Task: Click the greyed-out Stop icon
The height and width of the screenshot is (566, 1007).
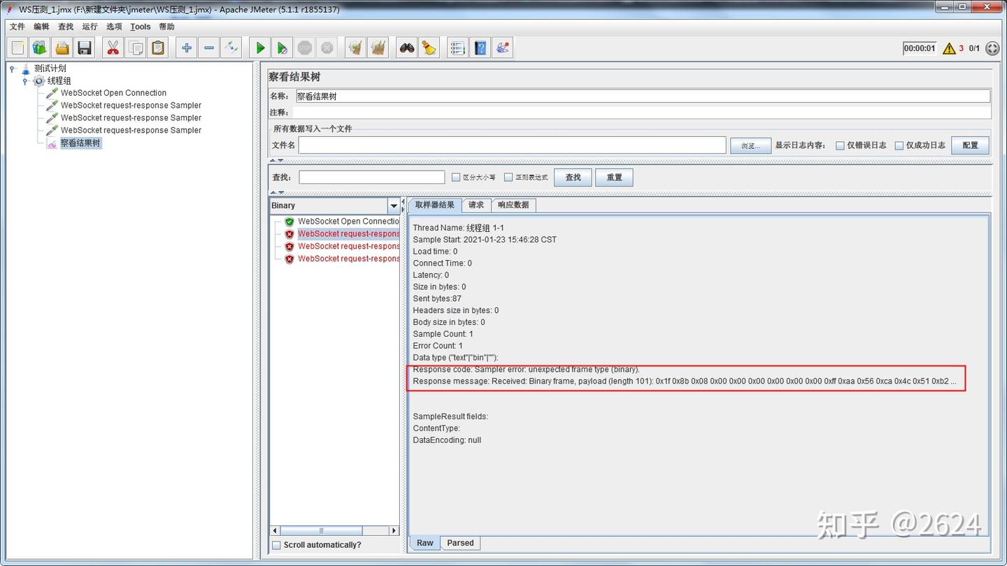Action: point(305,48)
